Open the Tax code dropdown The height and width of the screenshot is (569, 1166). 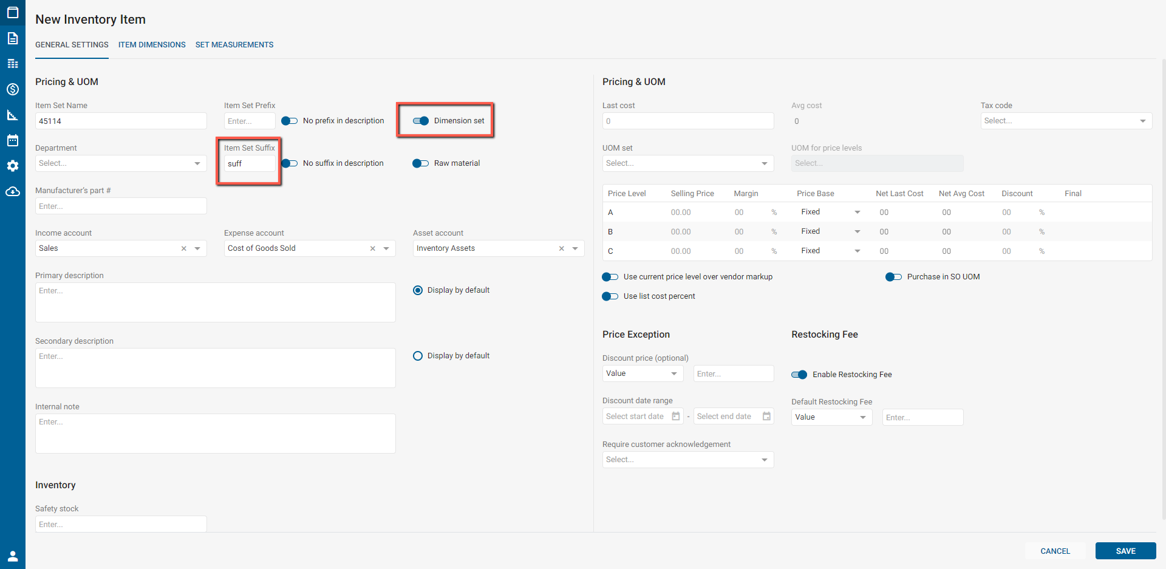1066,121
